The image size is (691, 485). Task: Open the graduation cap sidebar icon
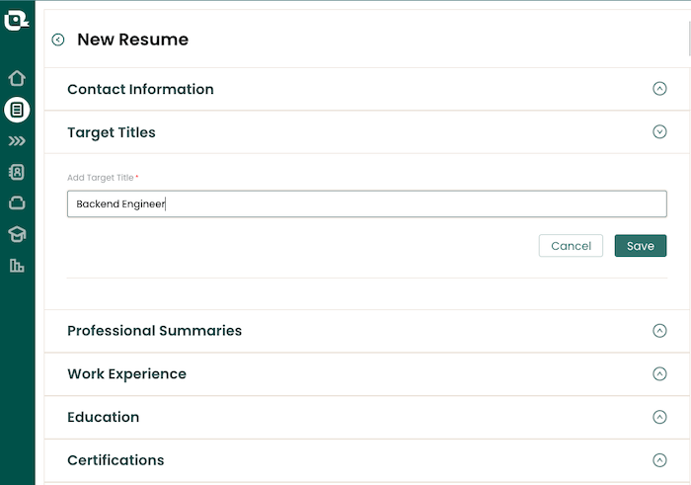(17, 234)
